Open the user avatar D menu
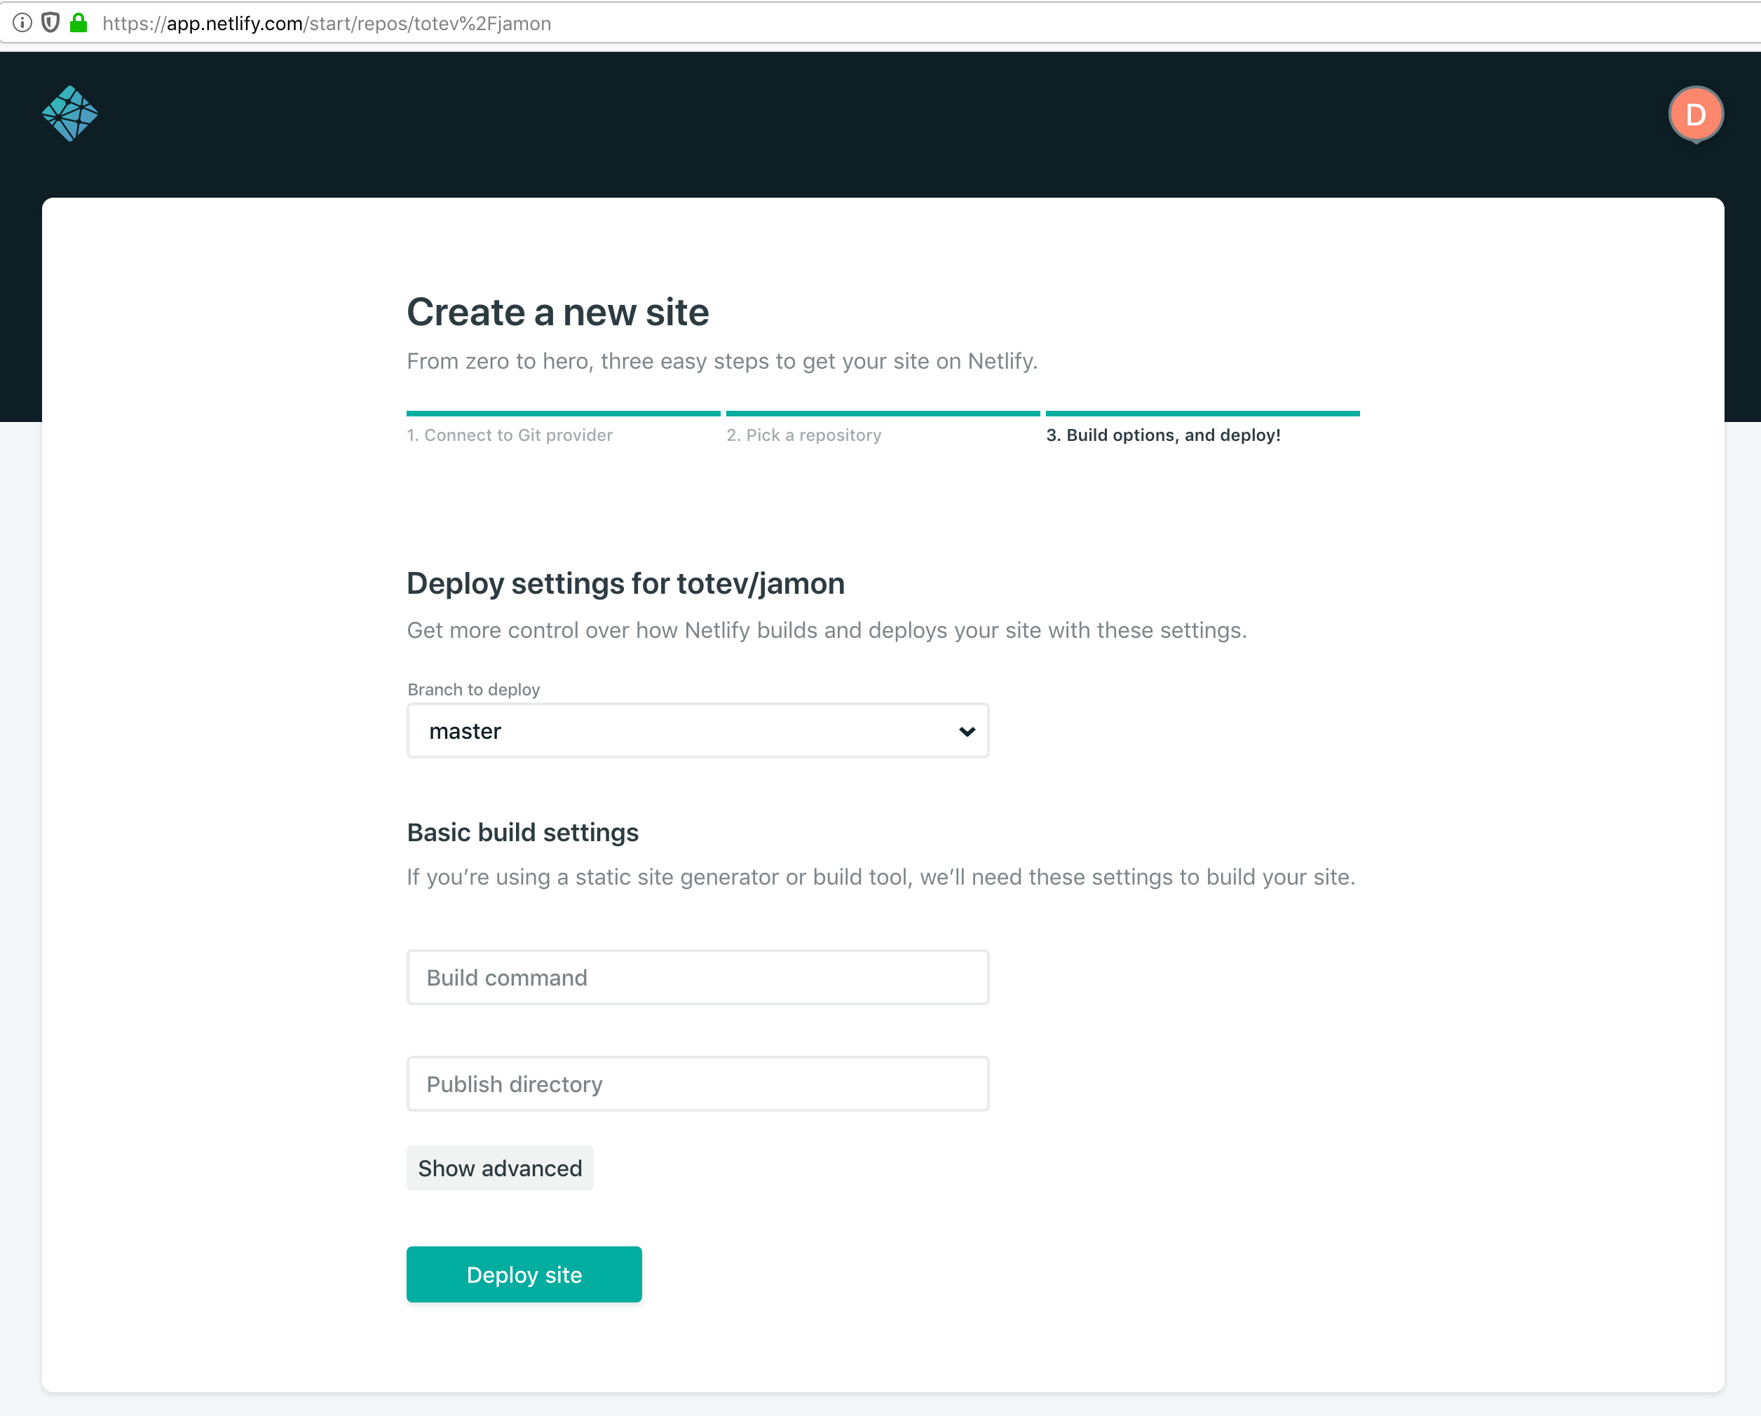Image resolution: width=1761 pixels, height=1416 pixels. (x=1695, y=114)
